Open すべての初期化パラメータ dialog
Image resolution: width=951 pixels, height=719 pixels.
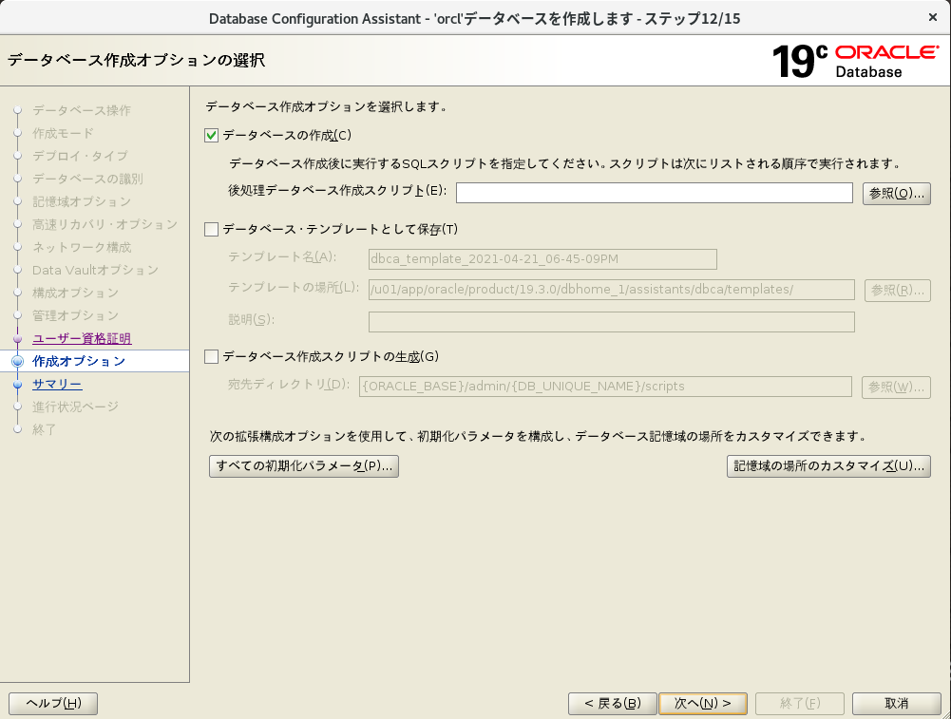coord(303,466)
